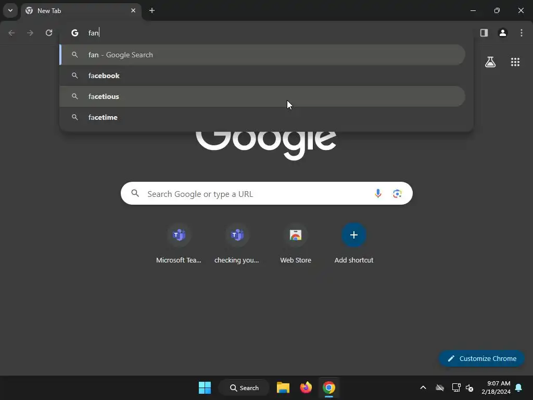Restore down the Chrome window
Screen dimensions: 533x400
497,10
